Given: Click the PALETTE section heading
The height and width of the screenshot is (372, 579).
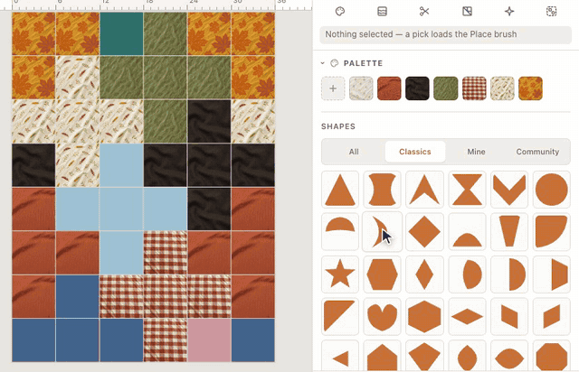Looking at the screenshot, I should tap(363, 63).
